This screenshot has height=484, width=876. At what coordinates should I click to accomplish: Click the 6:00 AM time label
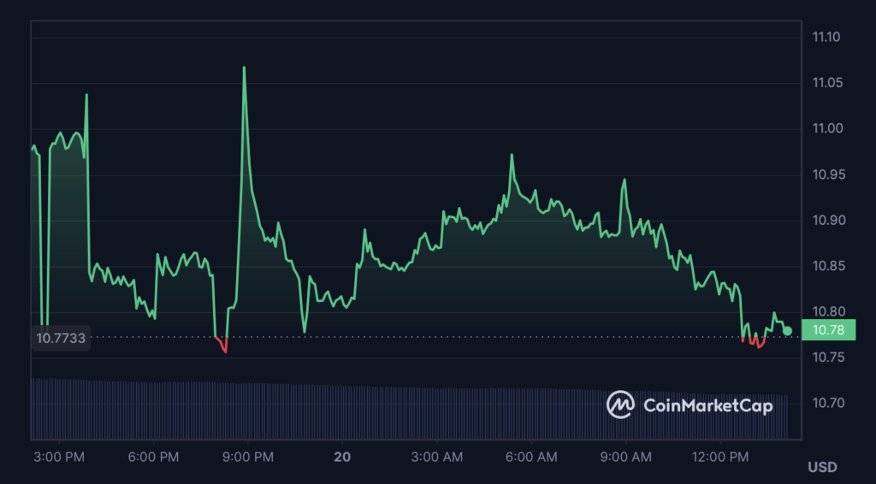[x=531, y=457]
